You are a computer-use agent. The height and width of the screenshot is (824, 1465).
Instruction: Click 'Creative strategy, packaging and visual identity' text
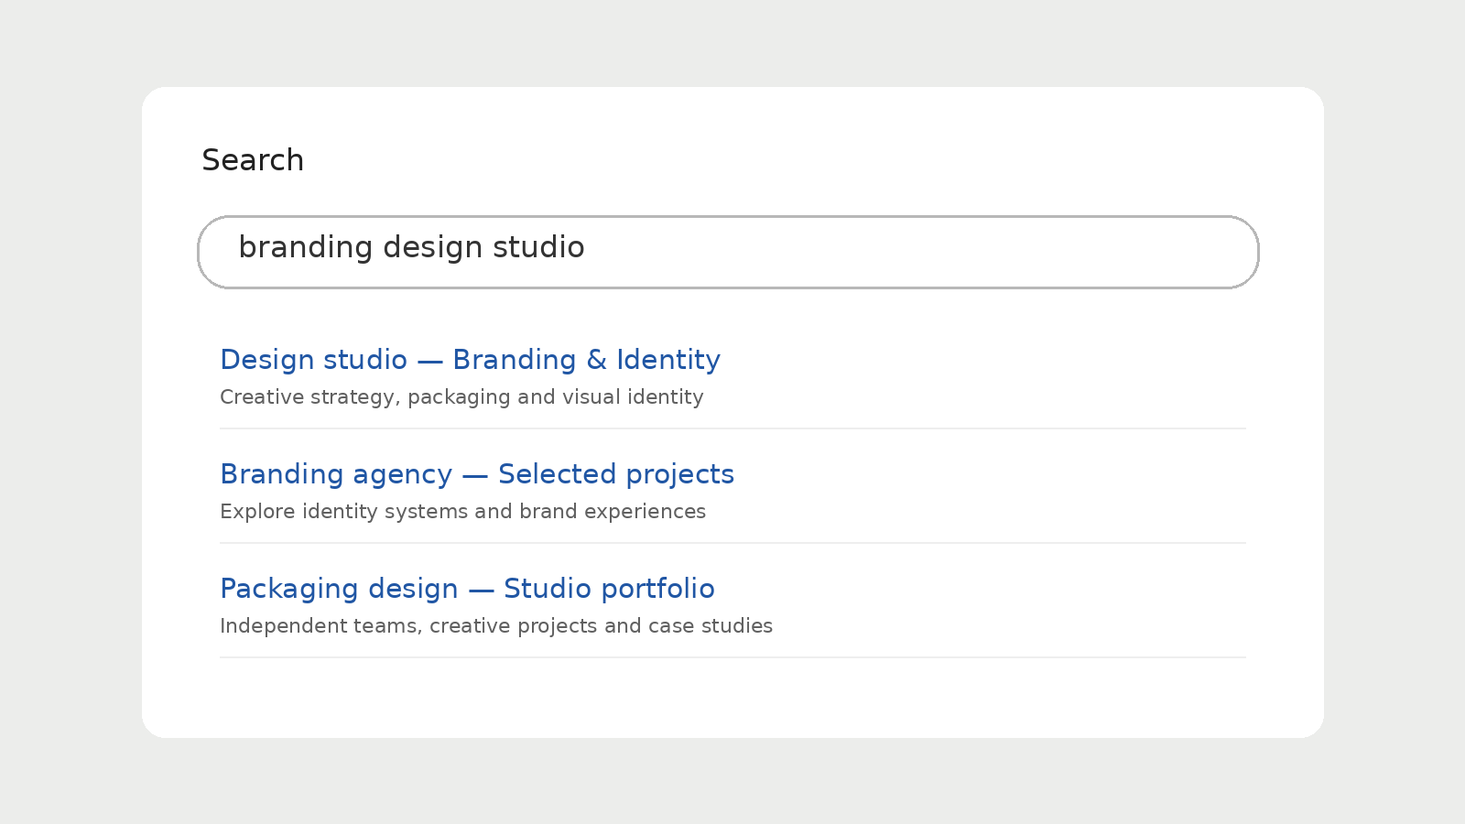pyautogui.click(x=461, y=397)
